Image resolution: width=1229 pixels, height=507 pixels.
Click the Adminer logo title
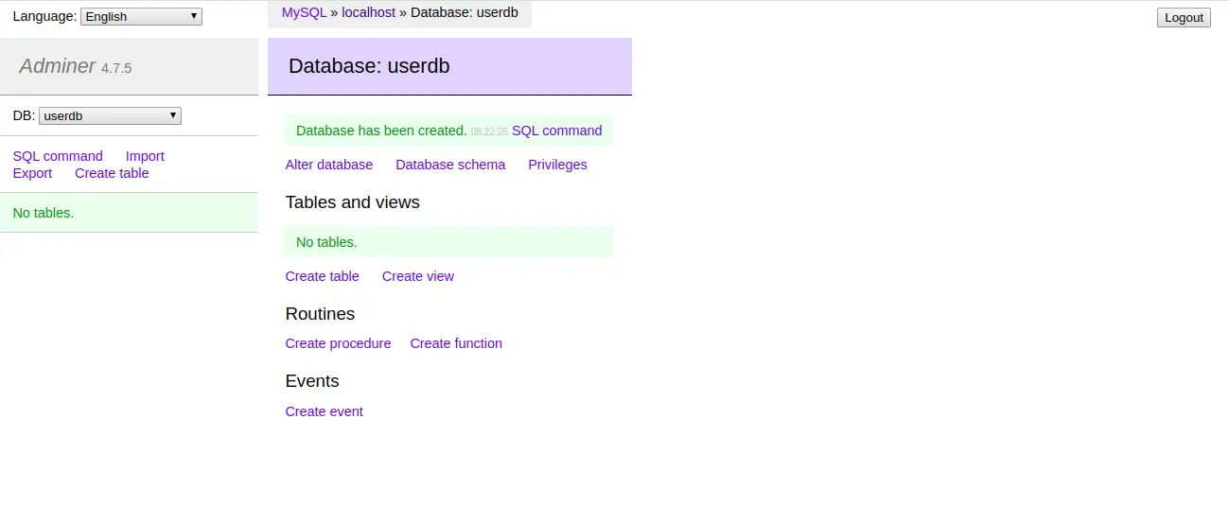[x=58, y=66]
